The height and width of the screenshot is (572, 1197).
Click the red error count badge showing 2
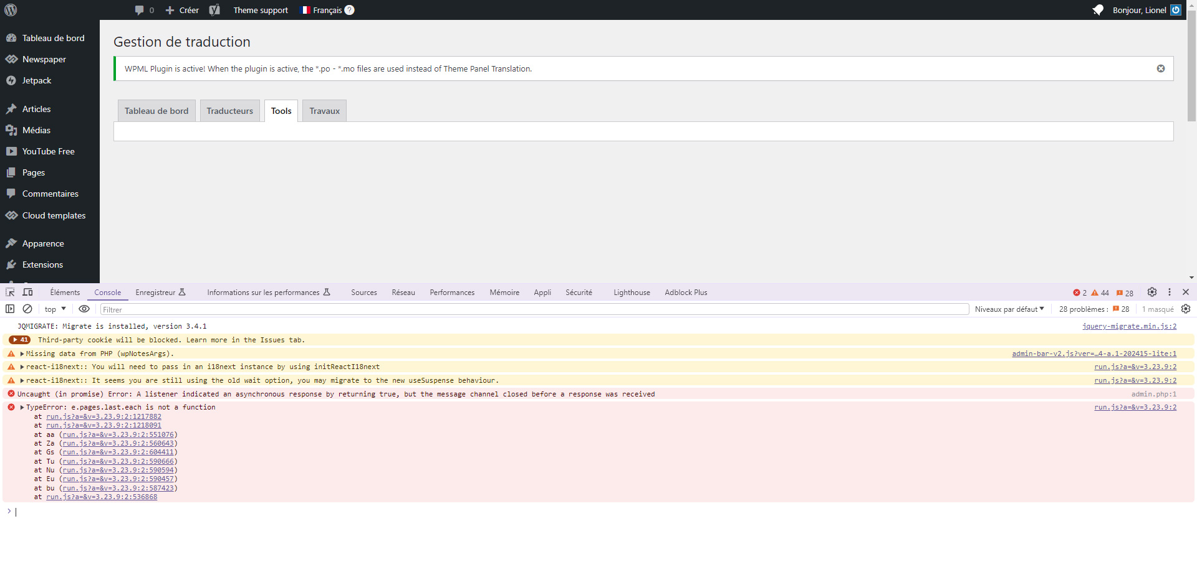[x=1080, y=293]
